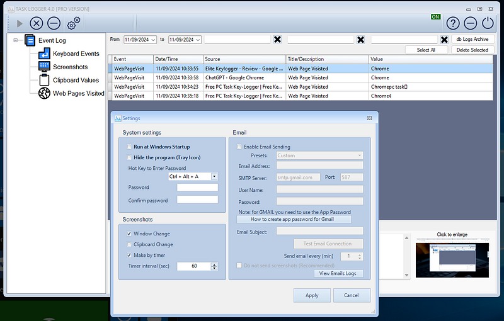Click the Email Address field
Viewport: 504px width, 321px height.
[320, 166]
